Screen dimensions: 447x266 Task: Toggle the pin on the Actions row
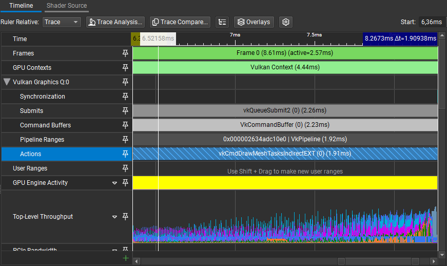(x=125, y=154)
